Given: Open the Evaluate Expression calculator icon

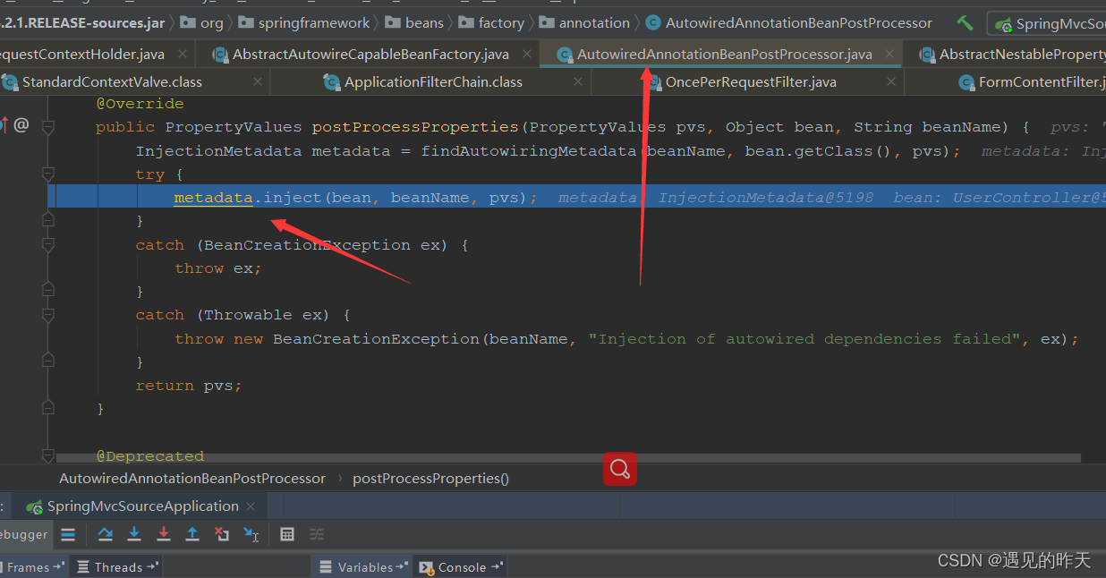Looking at the screenshot, I should [287, 534].
